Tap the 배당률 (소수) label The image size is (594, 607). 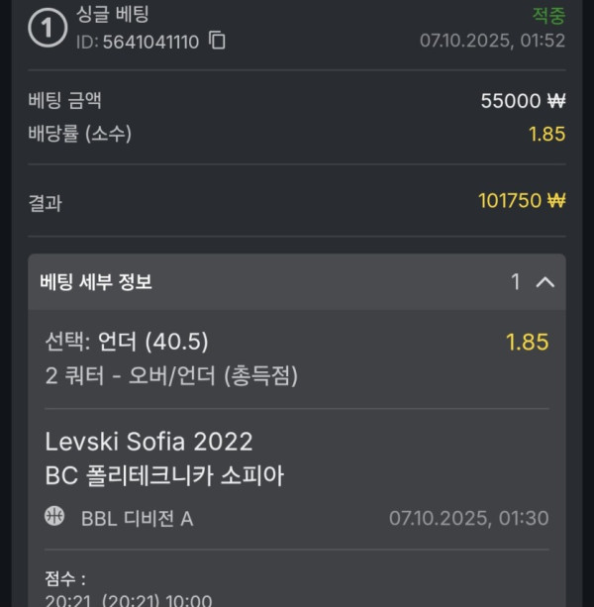click(x=81, y=133)
